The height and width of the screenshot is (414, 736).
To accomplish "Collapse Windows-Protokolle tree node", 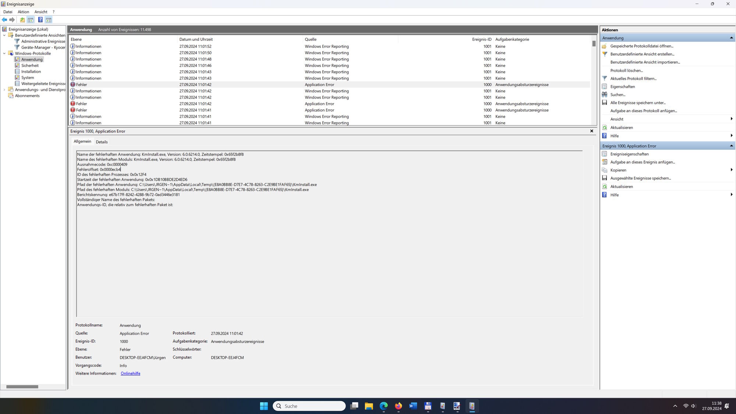I will 4,53.
